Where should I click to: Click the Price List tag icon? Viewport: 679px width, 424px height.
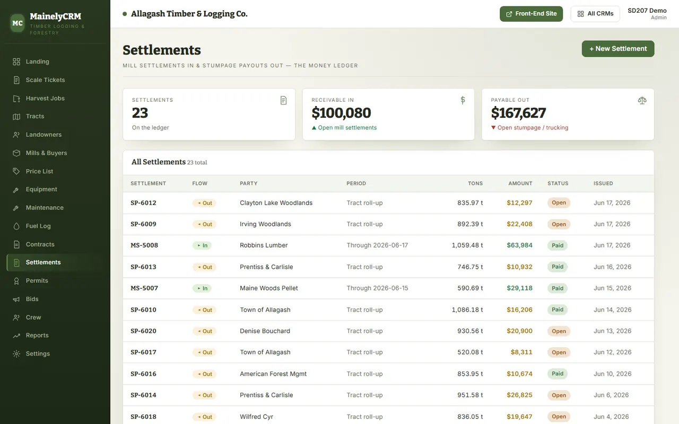(x=16, y=171)
